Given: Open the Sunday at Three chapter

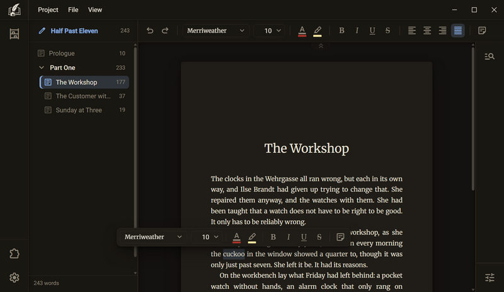Looking at the screenshot, I should click(x=84, y=110).
